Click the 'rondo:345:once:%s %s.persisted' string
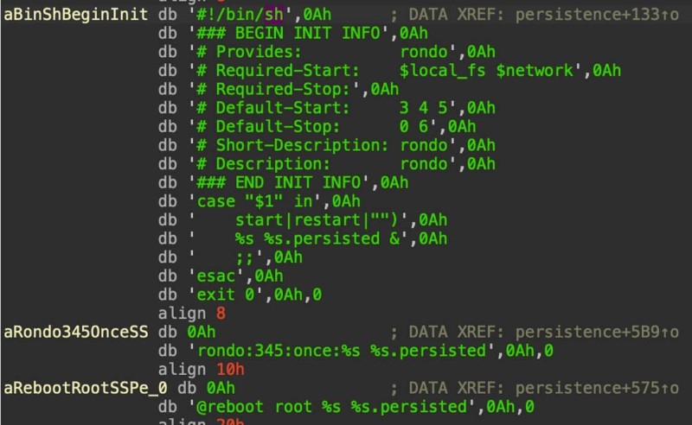 tap(346, 351)
